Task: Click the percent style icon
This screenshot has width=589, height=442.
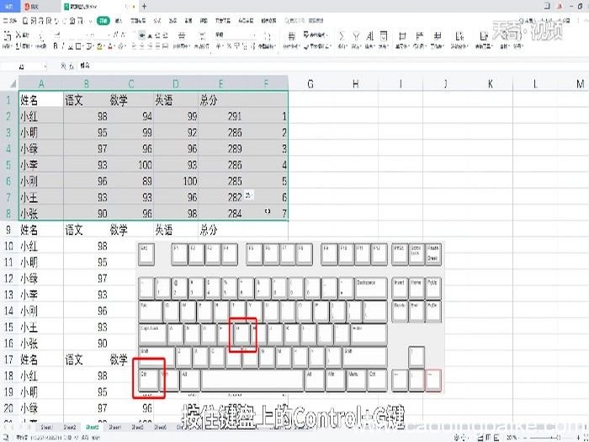Action: 229,46
